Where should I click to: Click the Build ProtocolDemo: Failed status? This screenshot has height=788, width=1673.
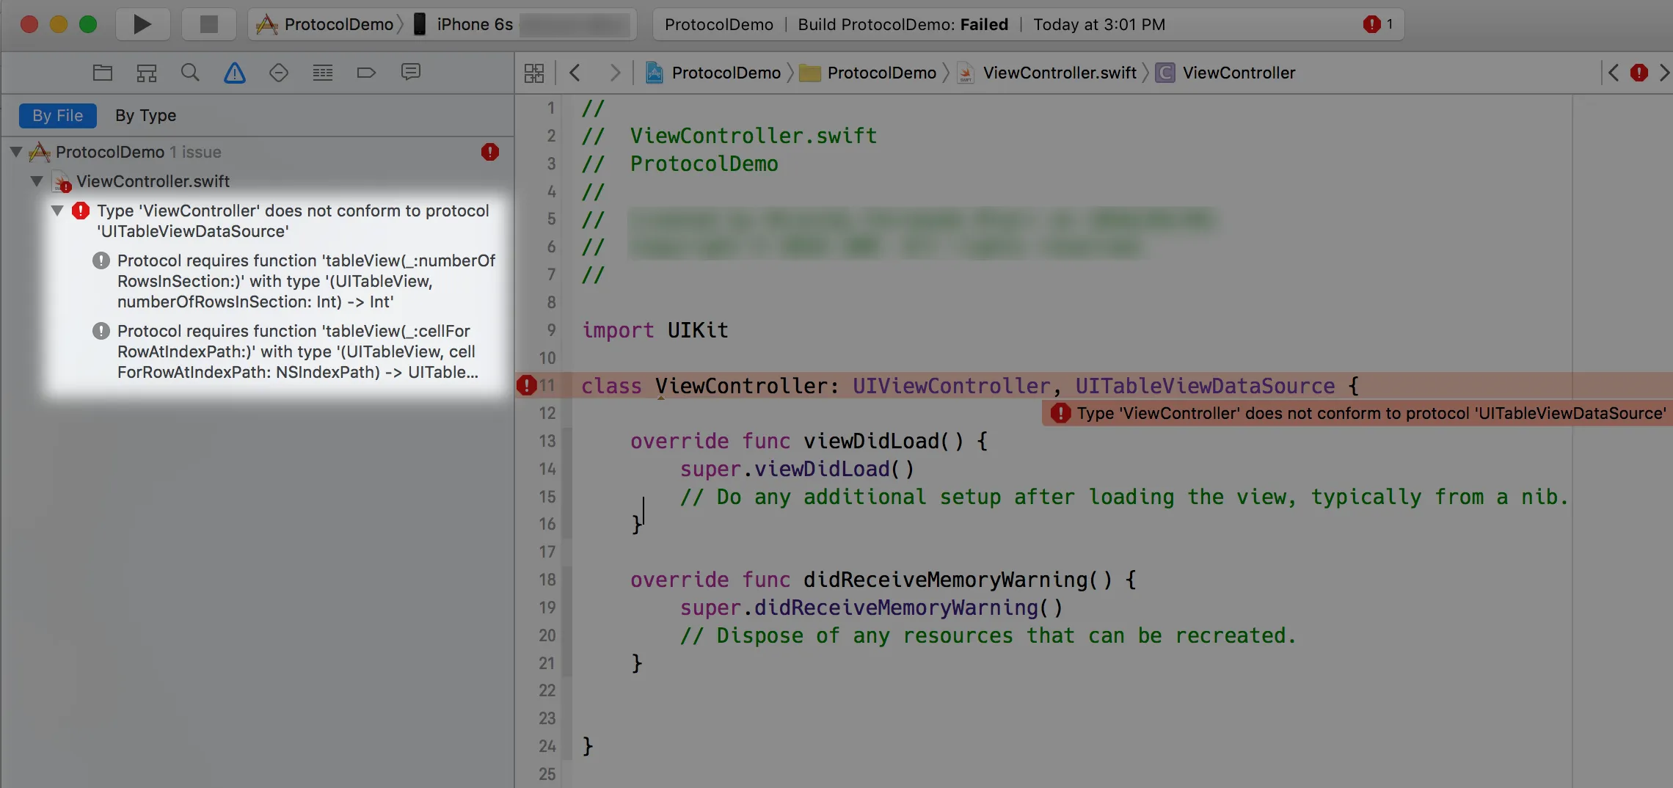coord(903,24)
